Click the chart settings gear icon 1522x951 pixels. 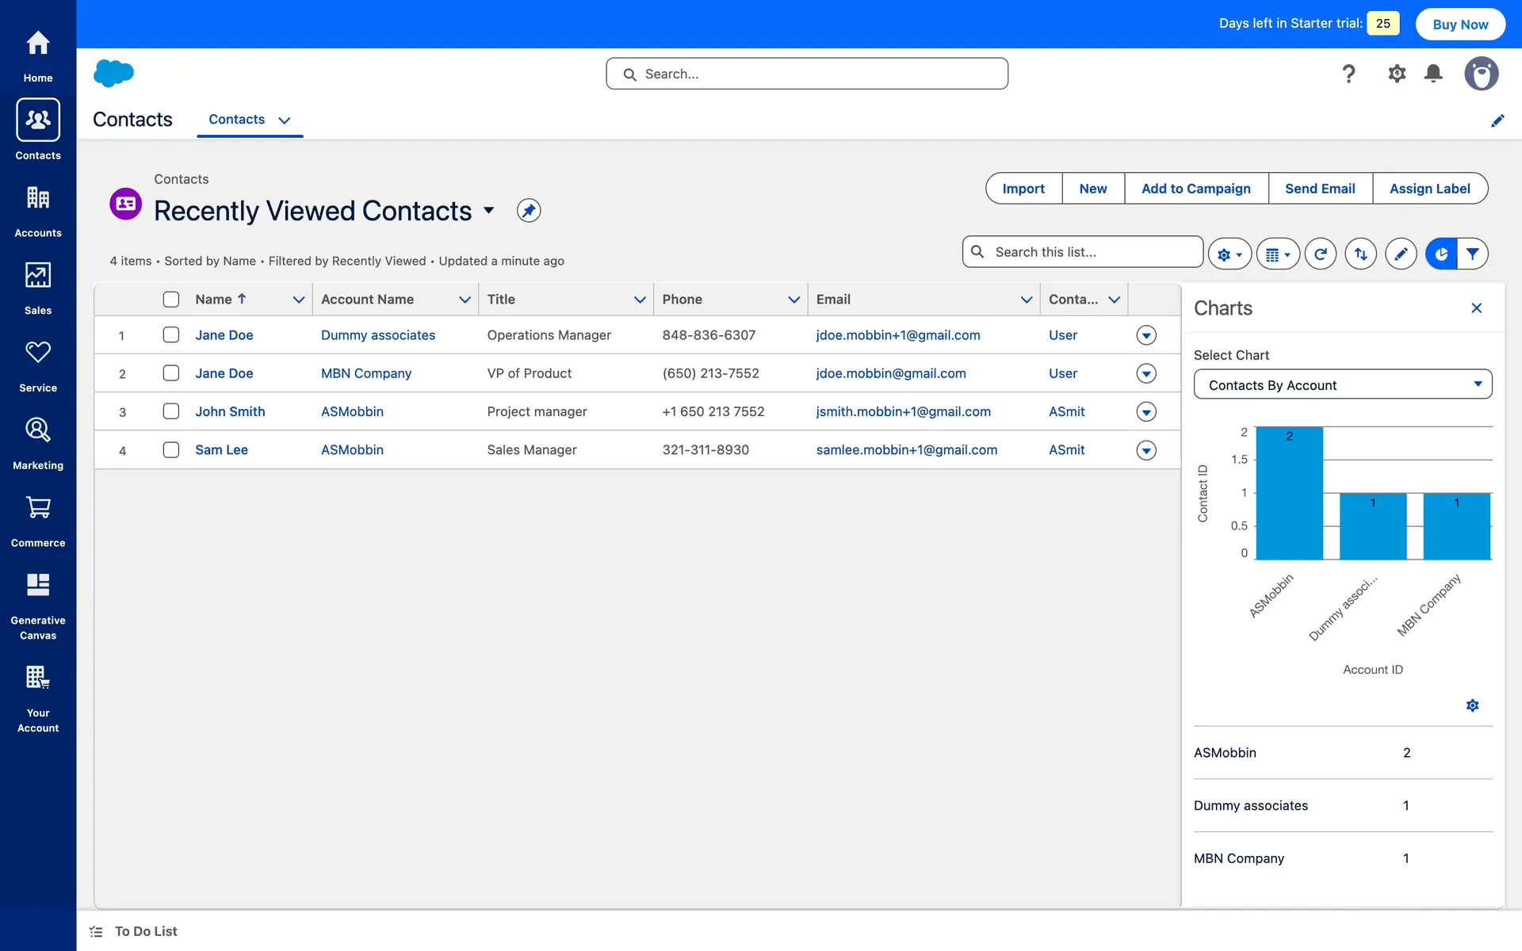point(1472,705)
